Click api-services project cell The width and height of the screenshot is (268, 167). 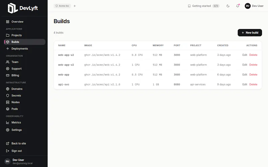click(198, 85)
